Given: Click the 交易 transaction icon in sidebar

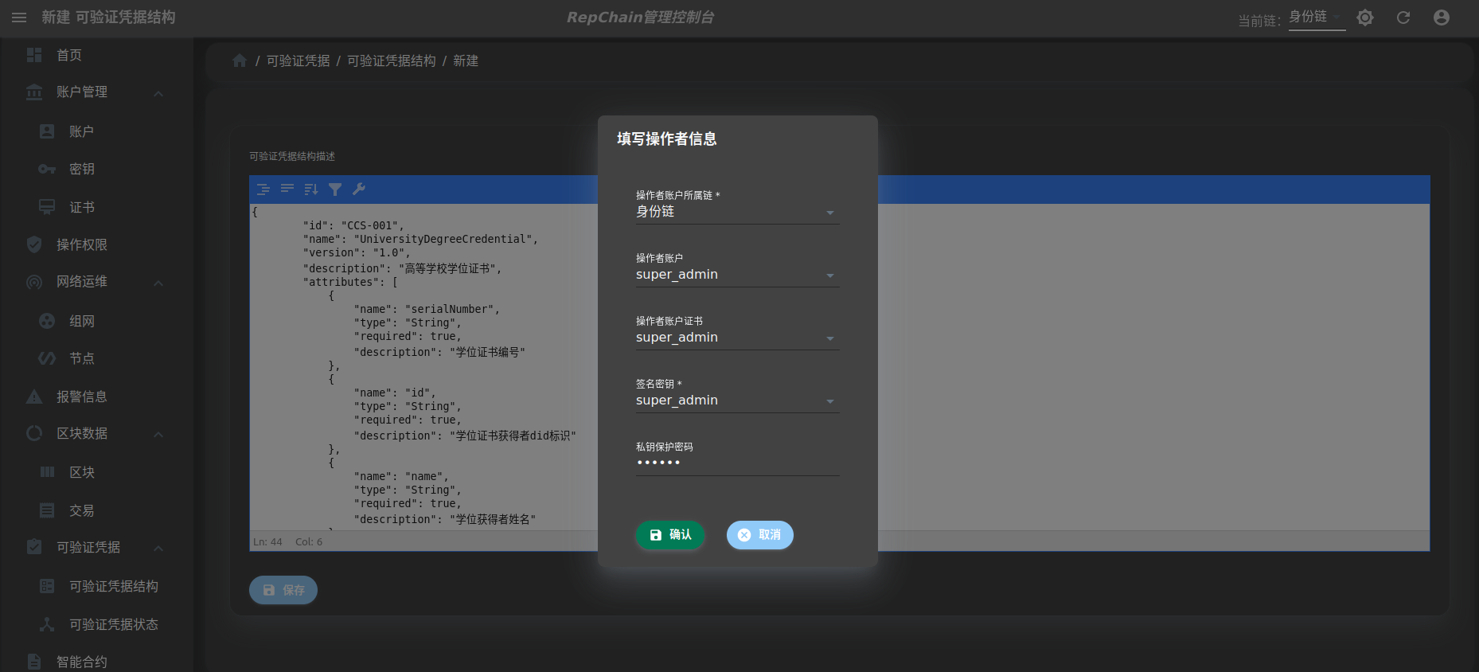Looking at the screenshot, I should point(47,510).
